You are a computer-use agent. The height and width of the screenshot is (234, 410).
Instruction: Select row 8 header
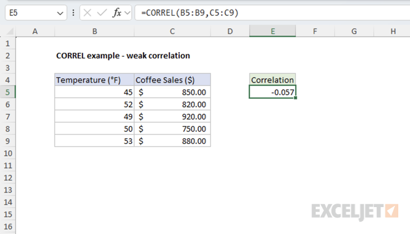(8, 129)
